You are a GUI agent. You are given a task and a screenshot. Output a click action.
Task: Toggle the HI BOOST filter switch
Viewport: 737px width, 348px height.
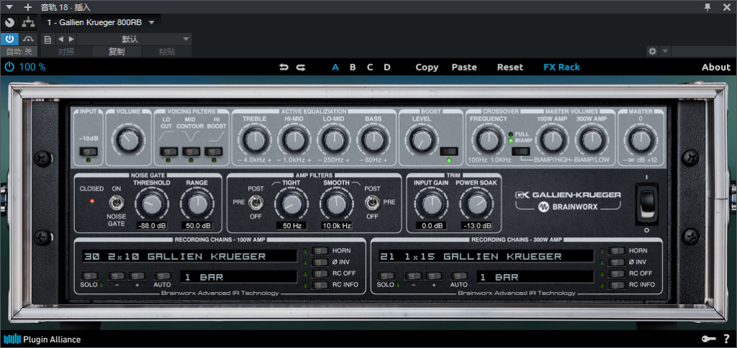(214, 151)
